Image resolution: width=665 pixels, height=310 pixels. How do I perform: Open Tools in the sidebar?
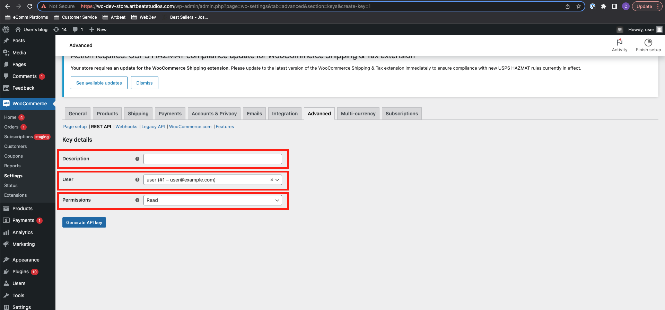click(x=28, y=295)
